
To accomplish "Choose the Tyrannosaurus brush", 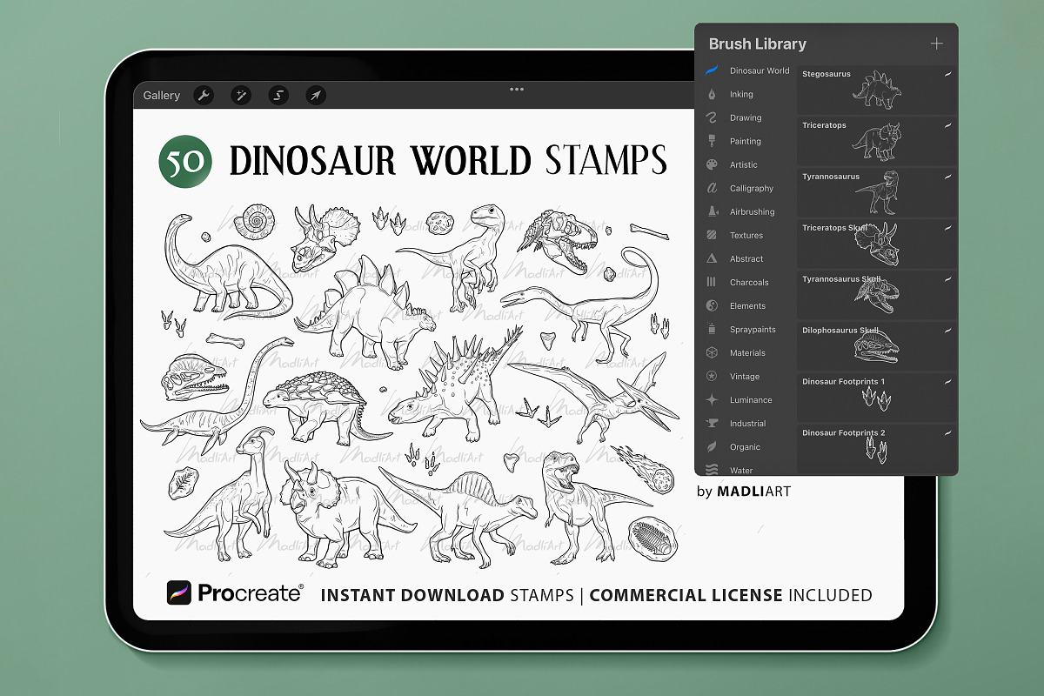I will [877, 192].
